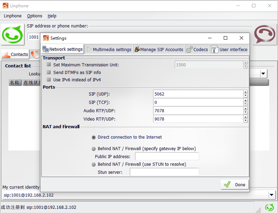Switch to User interface tab

[229, 49]
